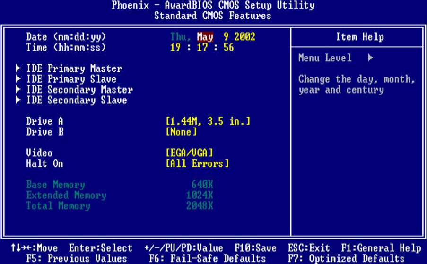Viewport: 427px width, 264px height.
Task: Expand the IDE Secondary Slave arrow
Action: [x=18, y=100]
